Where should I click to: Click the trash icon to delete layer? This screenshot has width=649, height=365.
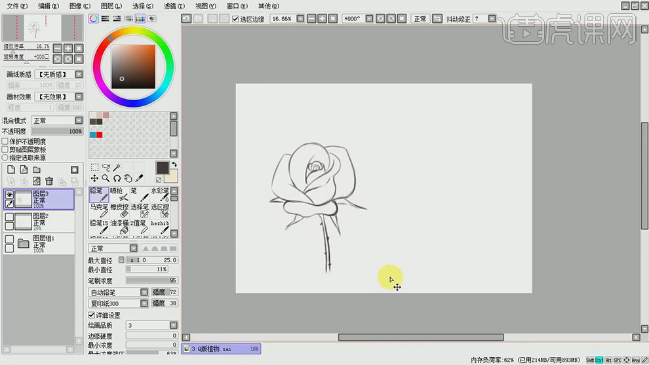click(x=49, y=182)
